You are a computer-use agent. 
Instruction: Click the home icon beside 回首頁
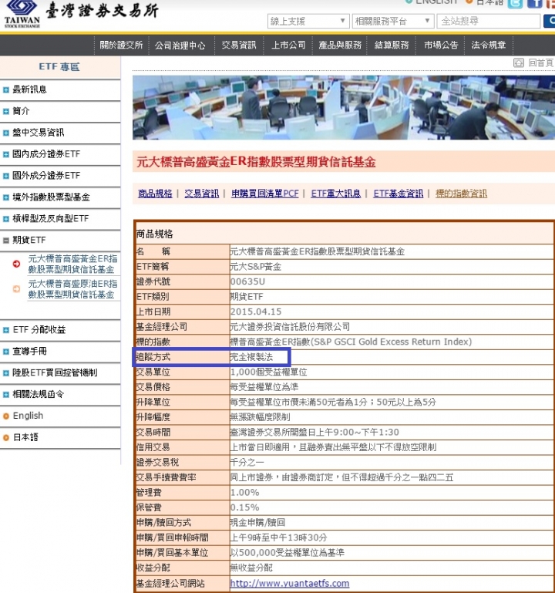518,62
